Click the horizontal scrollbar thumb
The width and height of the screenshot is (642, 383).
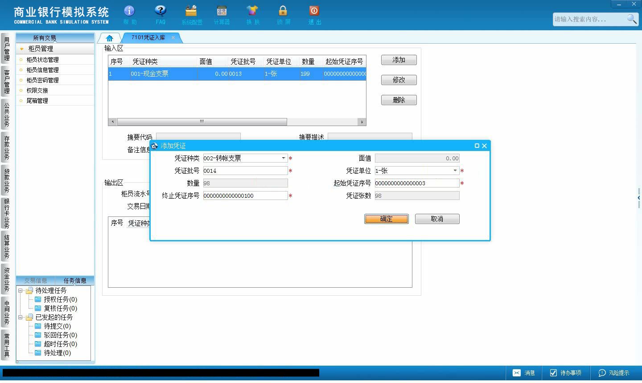pos(202,122)
